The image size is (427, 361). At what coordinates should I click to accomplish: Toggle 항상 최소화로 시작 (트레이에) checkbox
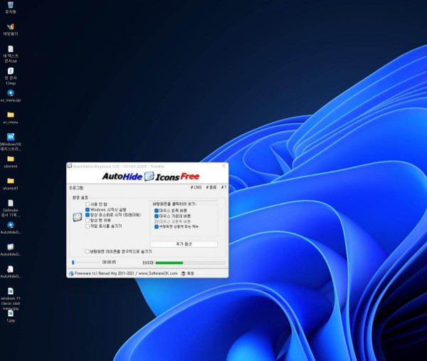pyautogui.click(x=88, y=215)
